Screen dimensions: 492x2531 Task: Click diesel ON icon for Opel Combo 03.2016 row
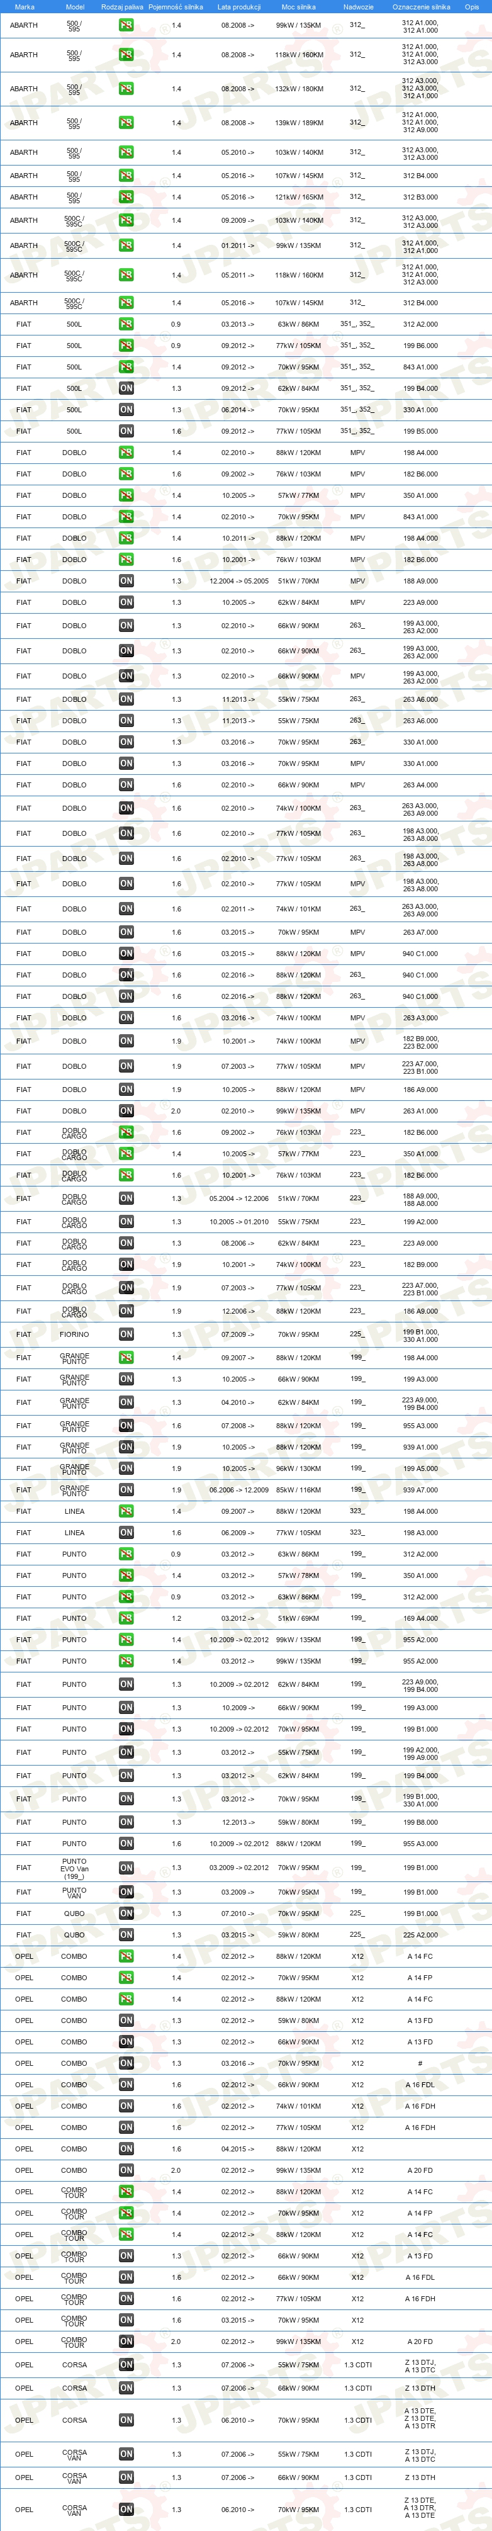click(x=126, y=2063)
